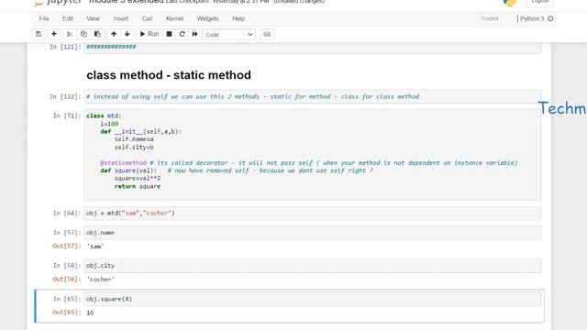This screenshot has width=587, height=330.
Task: Restart the kernel circular arrow icon
Action: (x=182, y=34)
